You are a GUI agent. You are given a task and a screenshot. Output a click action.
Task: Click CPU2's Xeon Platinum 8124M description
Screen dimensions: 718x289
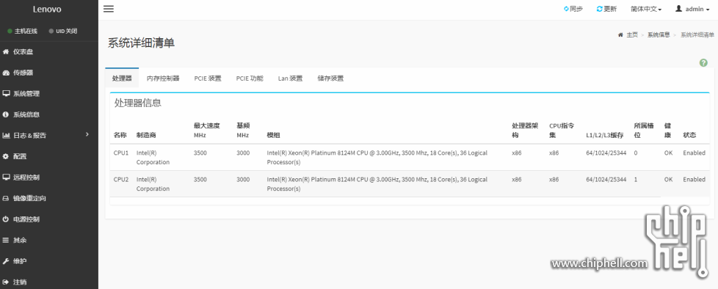pos(377,184)
